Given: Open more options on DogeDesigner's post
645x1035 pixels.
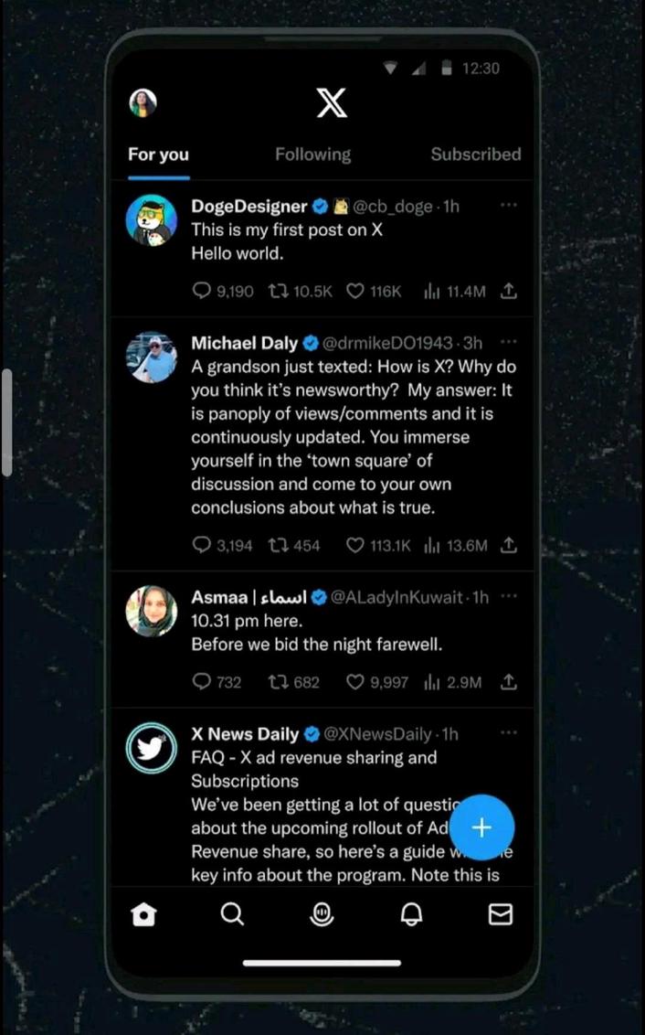Looking at the screenshot, I should click(509, 206).
